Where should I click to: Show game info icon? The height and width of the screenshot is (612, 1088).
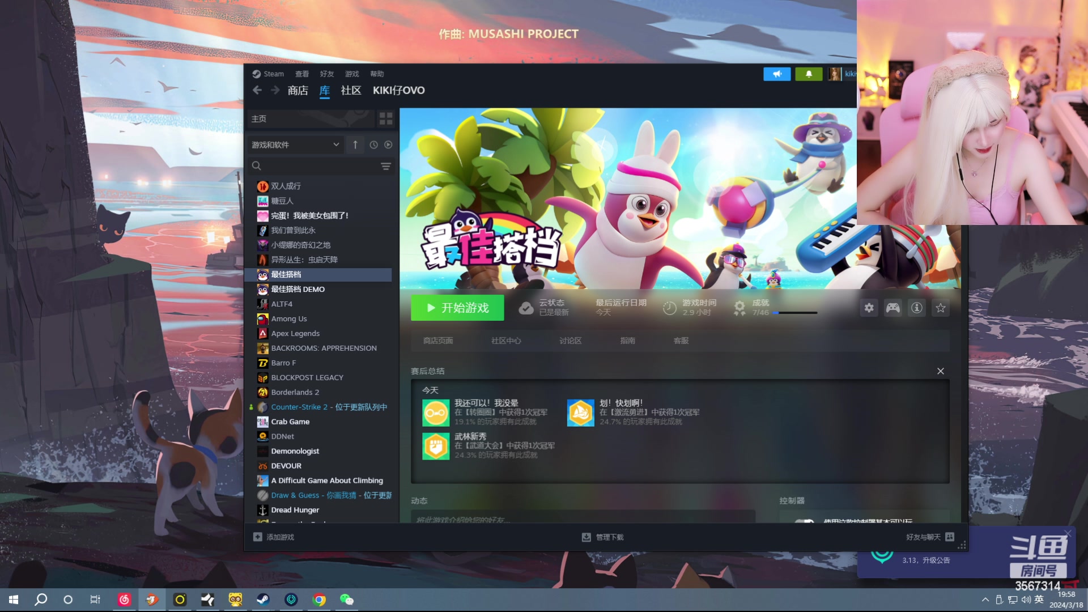(x=917, y=308)
